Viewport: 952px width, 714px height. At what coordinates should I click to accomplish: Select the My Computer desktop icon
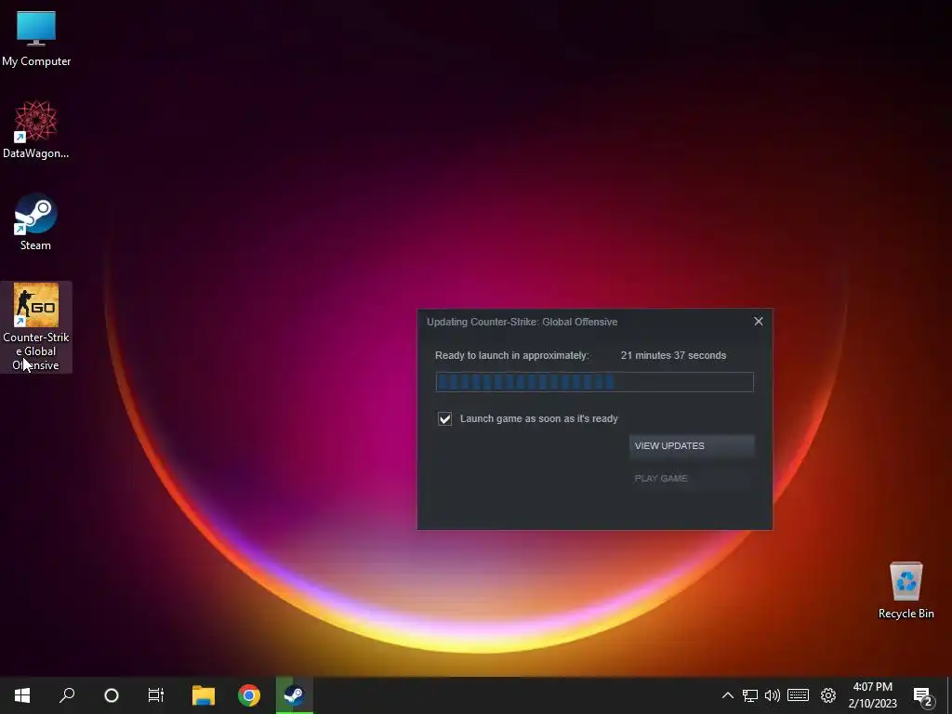(36, 38)
